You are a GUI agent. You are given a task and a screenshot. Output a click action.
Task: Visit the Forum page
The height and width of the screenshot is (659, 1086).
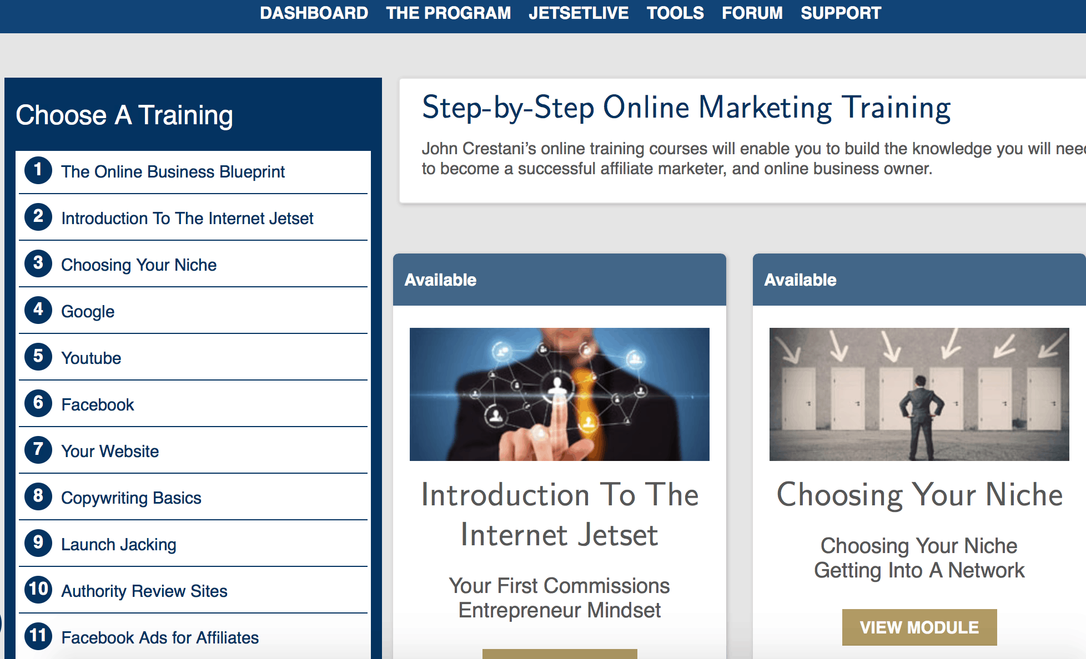[x=752, y=13]
